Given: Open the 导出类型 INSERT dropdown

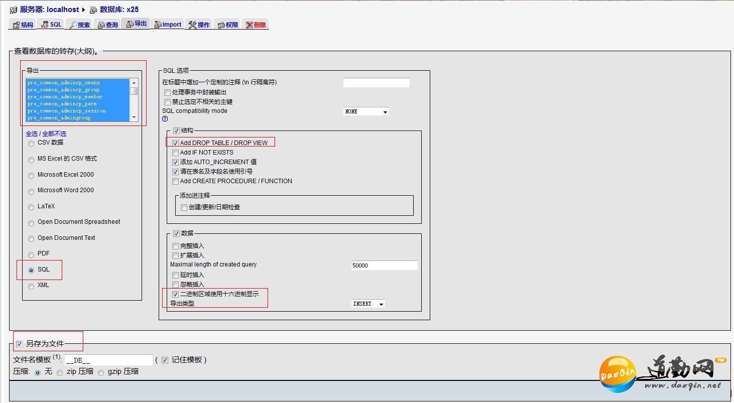Looking at the screenshot, I should [368, 304].
